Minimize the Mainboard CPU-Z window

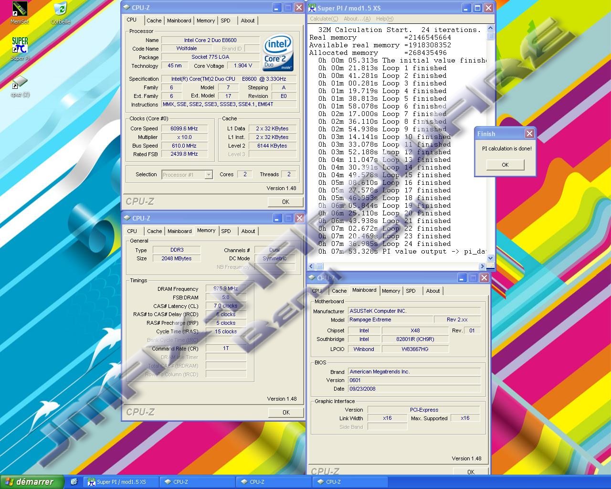click(x=462, y=278)
